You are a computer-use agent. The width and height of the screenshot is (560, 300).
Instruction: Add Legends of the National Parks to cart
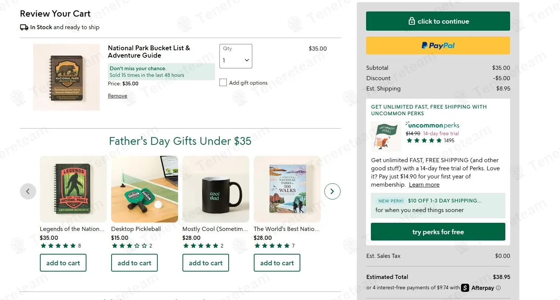tap(63, 263)
